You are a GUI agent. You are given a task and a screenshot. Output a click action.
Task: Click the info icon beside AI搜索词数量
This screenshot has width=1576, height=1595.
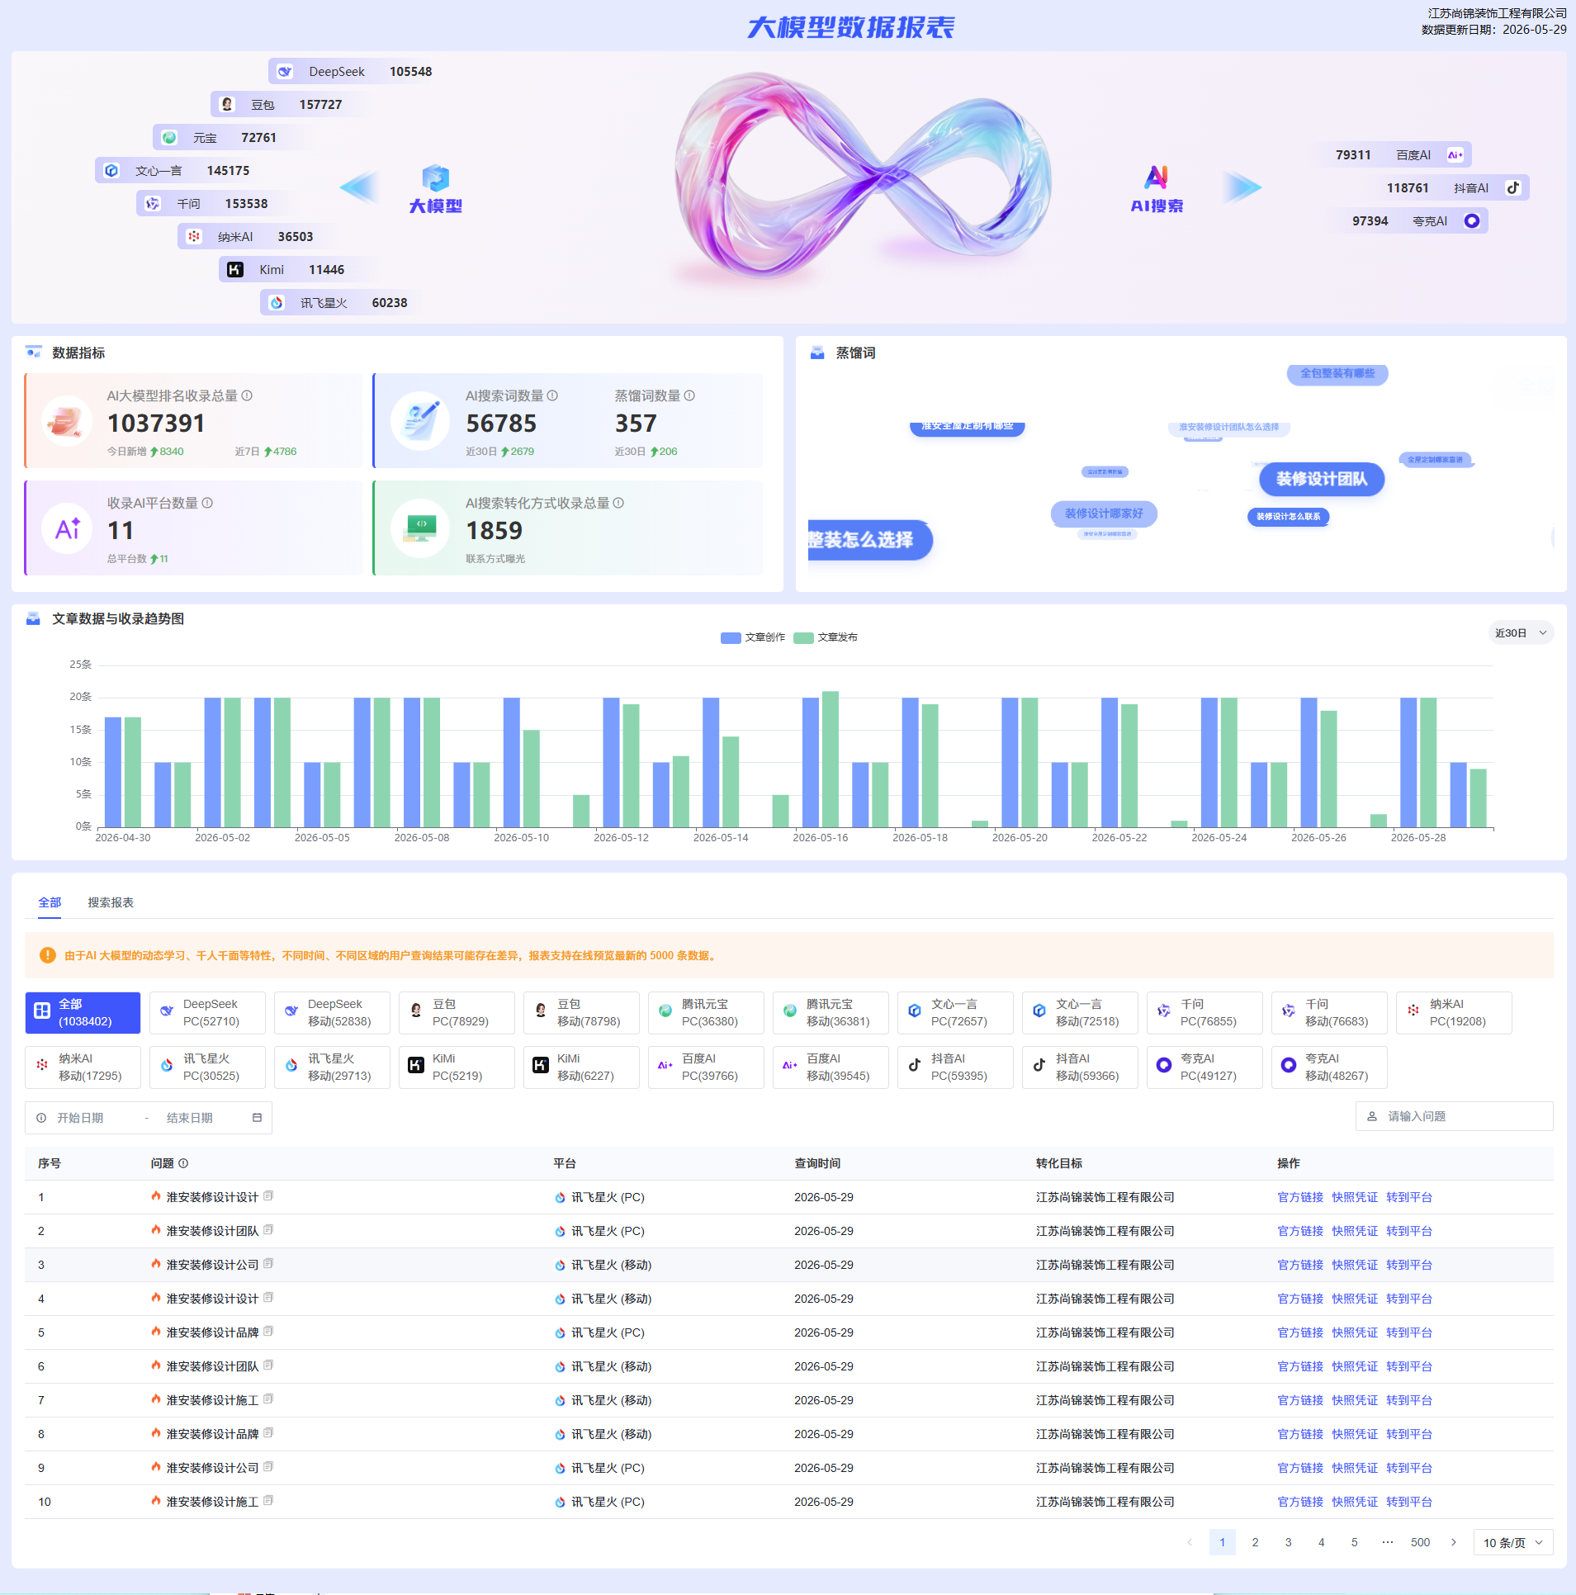tap(552, 395)
